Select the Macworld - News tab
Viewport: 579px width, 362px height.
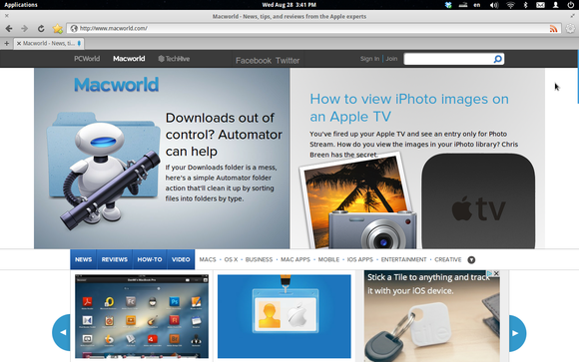[x=49, y=43]
